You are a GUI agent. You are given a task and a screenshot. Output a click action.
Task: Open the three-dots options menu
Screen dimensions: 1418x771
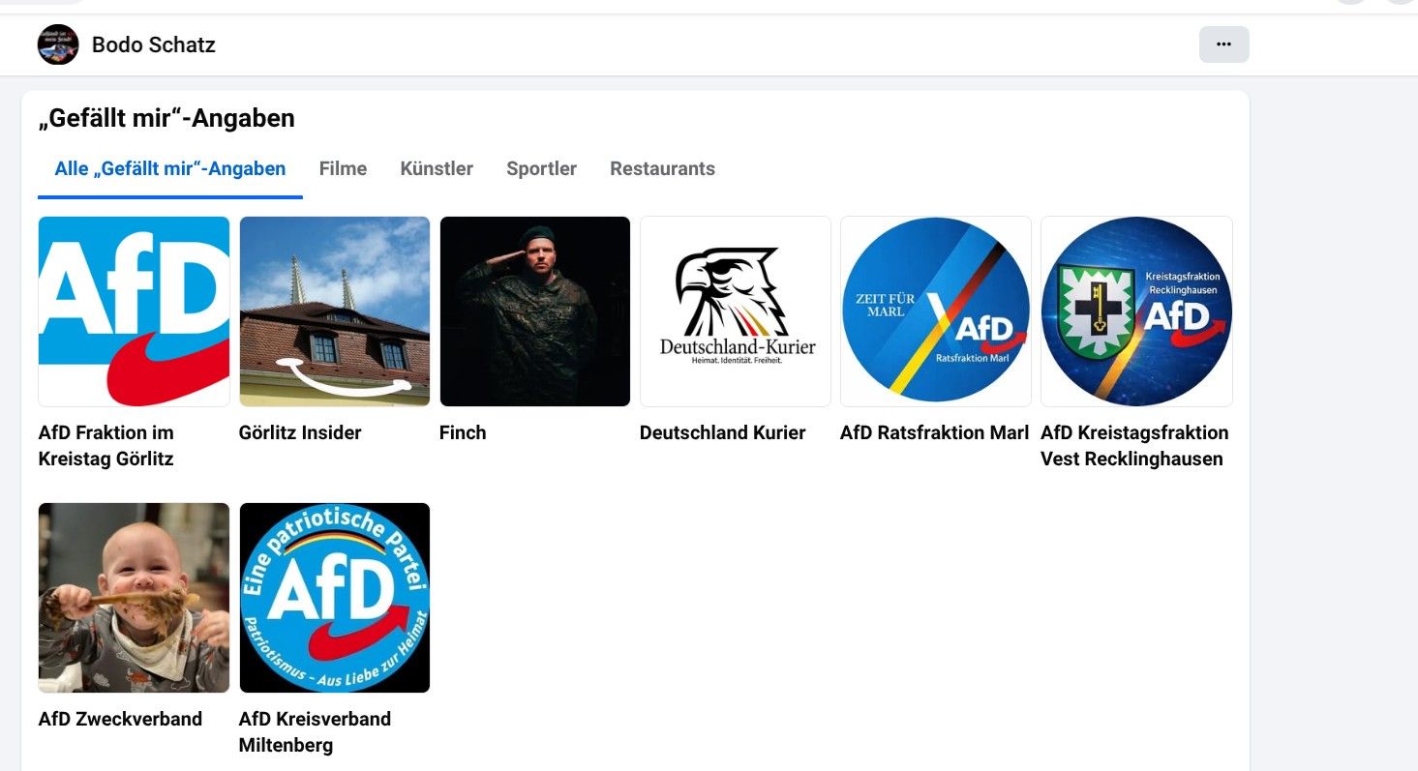pos(1223,44)
